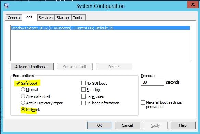Image resolution: width=200 pixels, height=134 pixels.
Task: Open the Services tab
Action: [x=46, y=18]
